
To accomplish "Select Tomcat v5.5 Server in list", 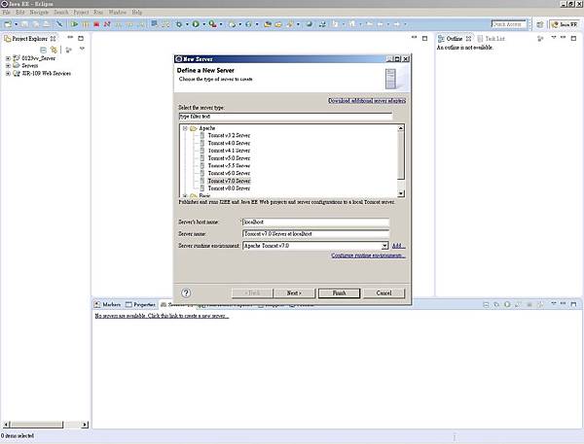I will pyautogui.click(x=229, y=166).
